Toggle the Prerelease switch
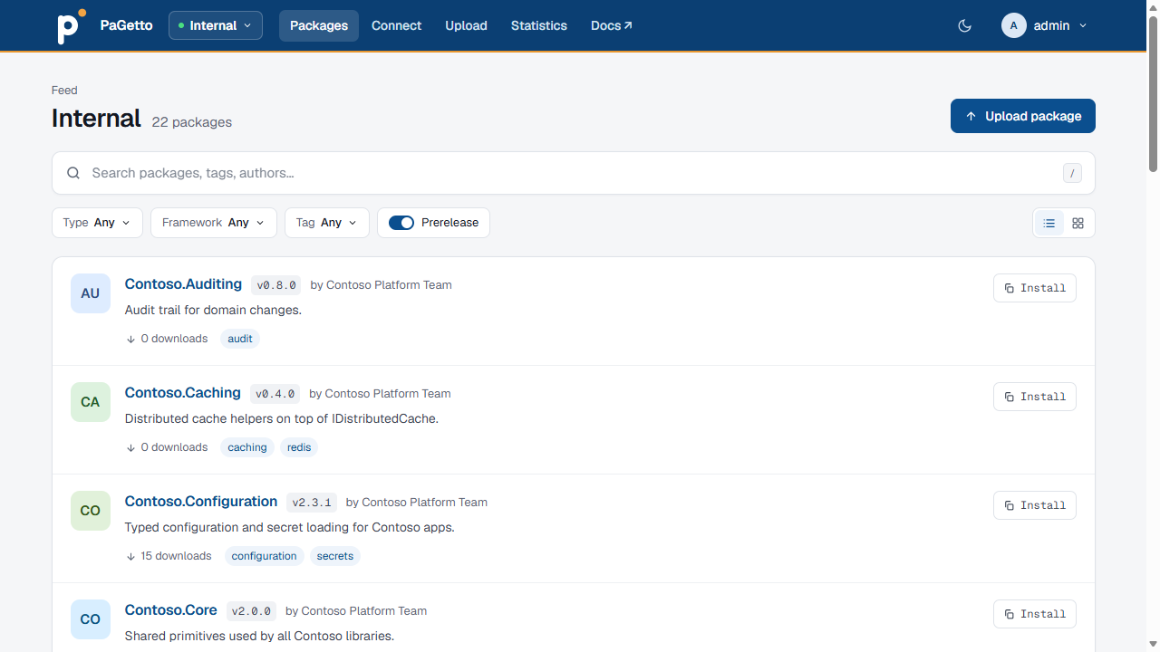This screenshot has width=1160, height=652. (x=401, y=223)
